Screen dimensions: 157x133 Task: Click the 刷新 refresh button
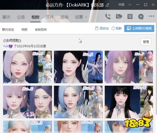(116, 28)
